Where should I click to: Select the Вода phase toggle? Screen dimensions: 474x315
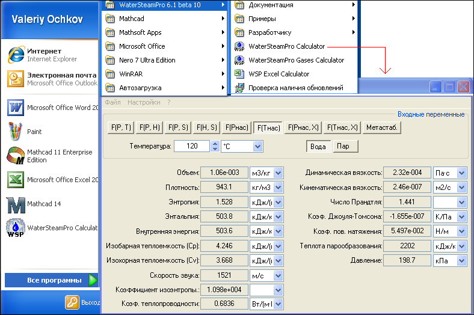318,147
